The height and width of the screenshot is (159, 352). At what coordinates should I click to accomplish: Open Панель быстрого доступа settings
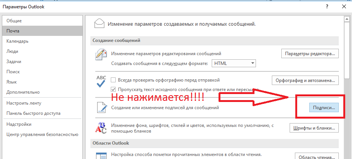click(42, 113)
